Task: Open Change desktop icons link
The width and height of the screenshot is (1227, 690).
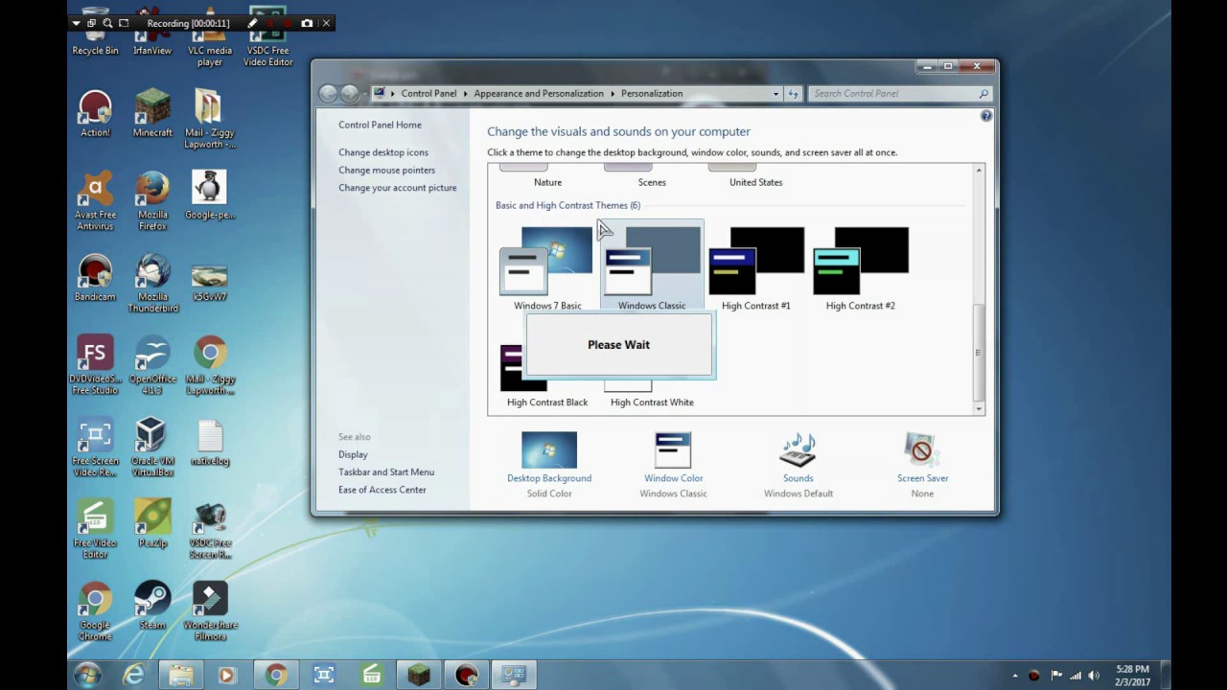Action: [383, 152]
